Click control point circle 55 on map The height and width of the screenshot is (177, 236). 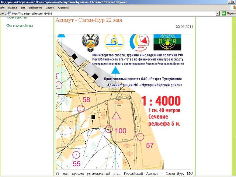point(76,155)
